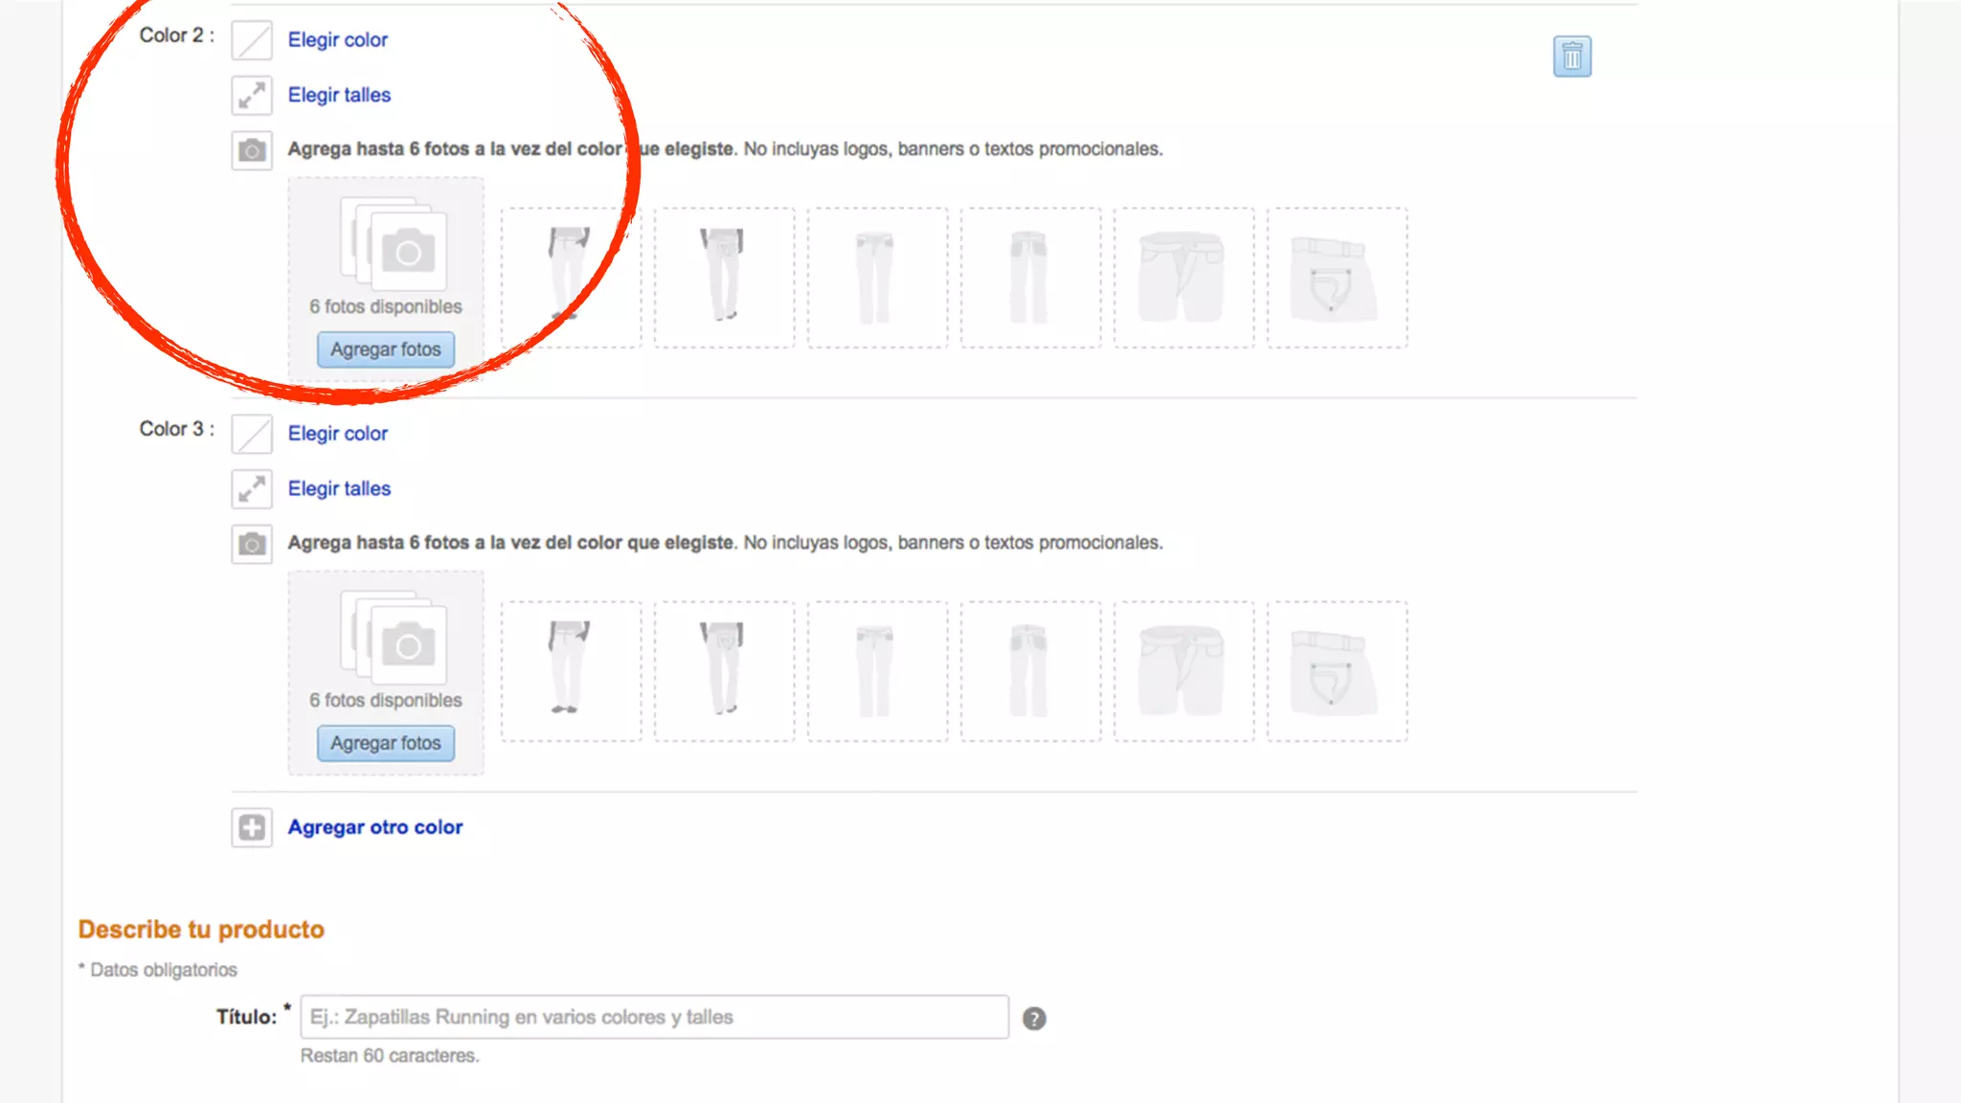Image resolution: width=1961 pixels, height=1103 pixels.
Task: Open Elegir color link for Color 2
Action: click(x=338, y=40)
